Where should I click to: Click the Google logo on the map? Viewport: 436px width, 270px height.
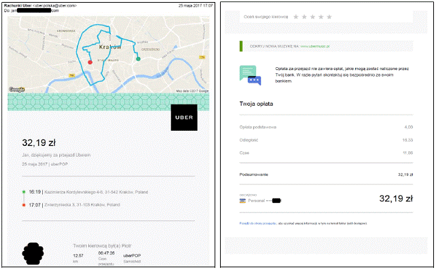(17, 89)
